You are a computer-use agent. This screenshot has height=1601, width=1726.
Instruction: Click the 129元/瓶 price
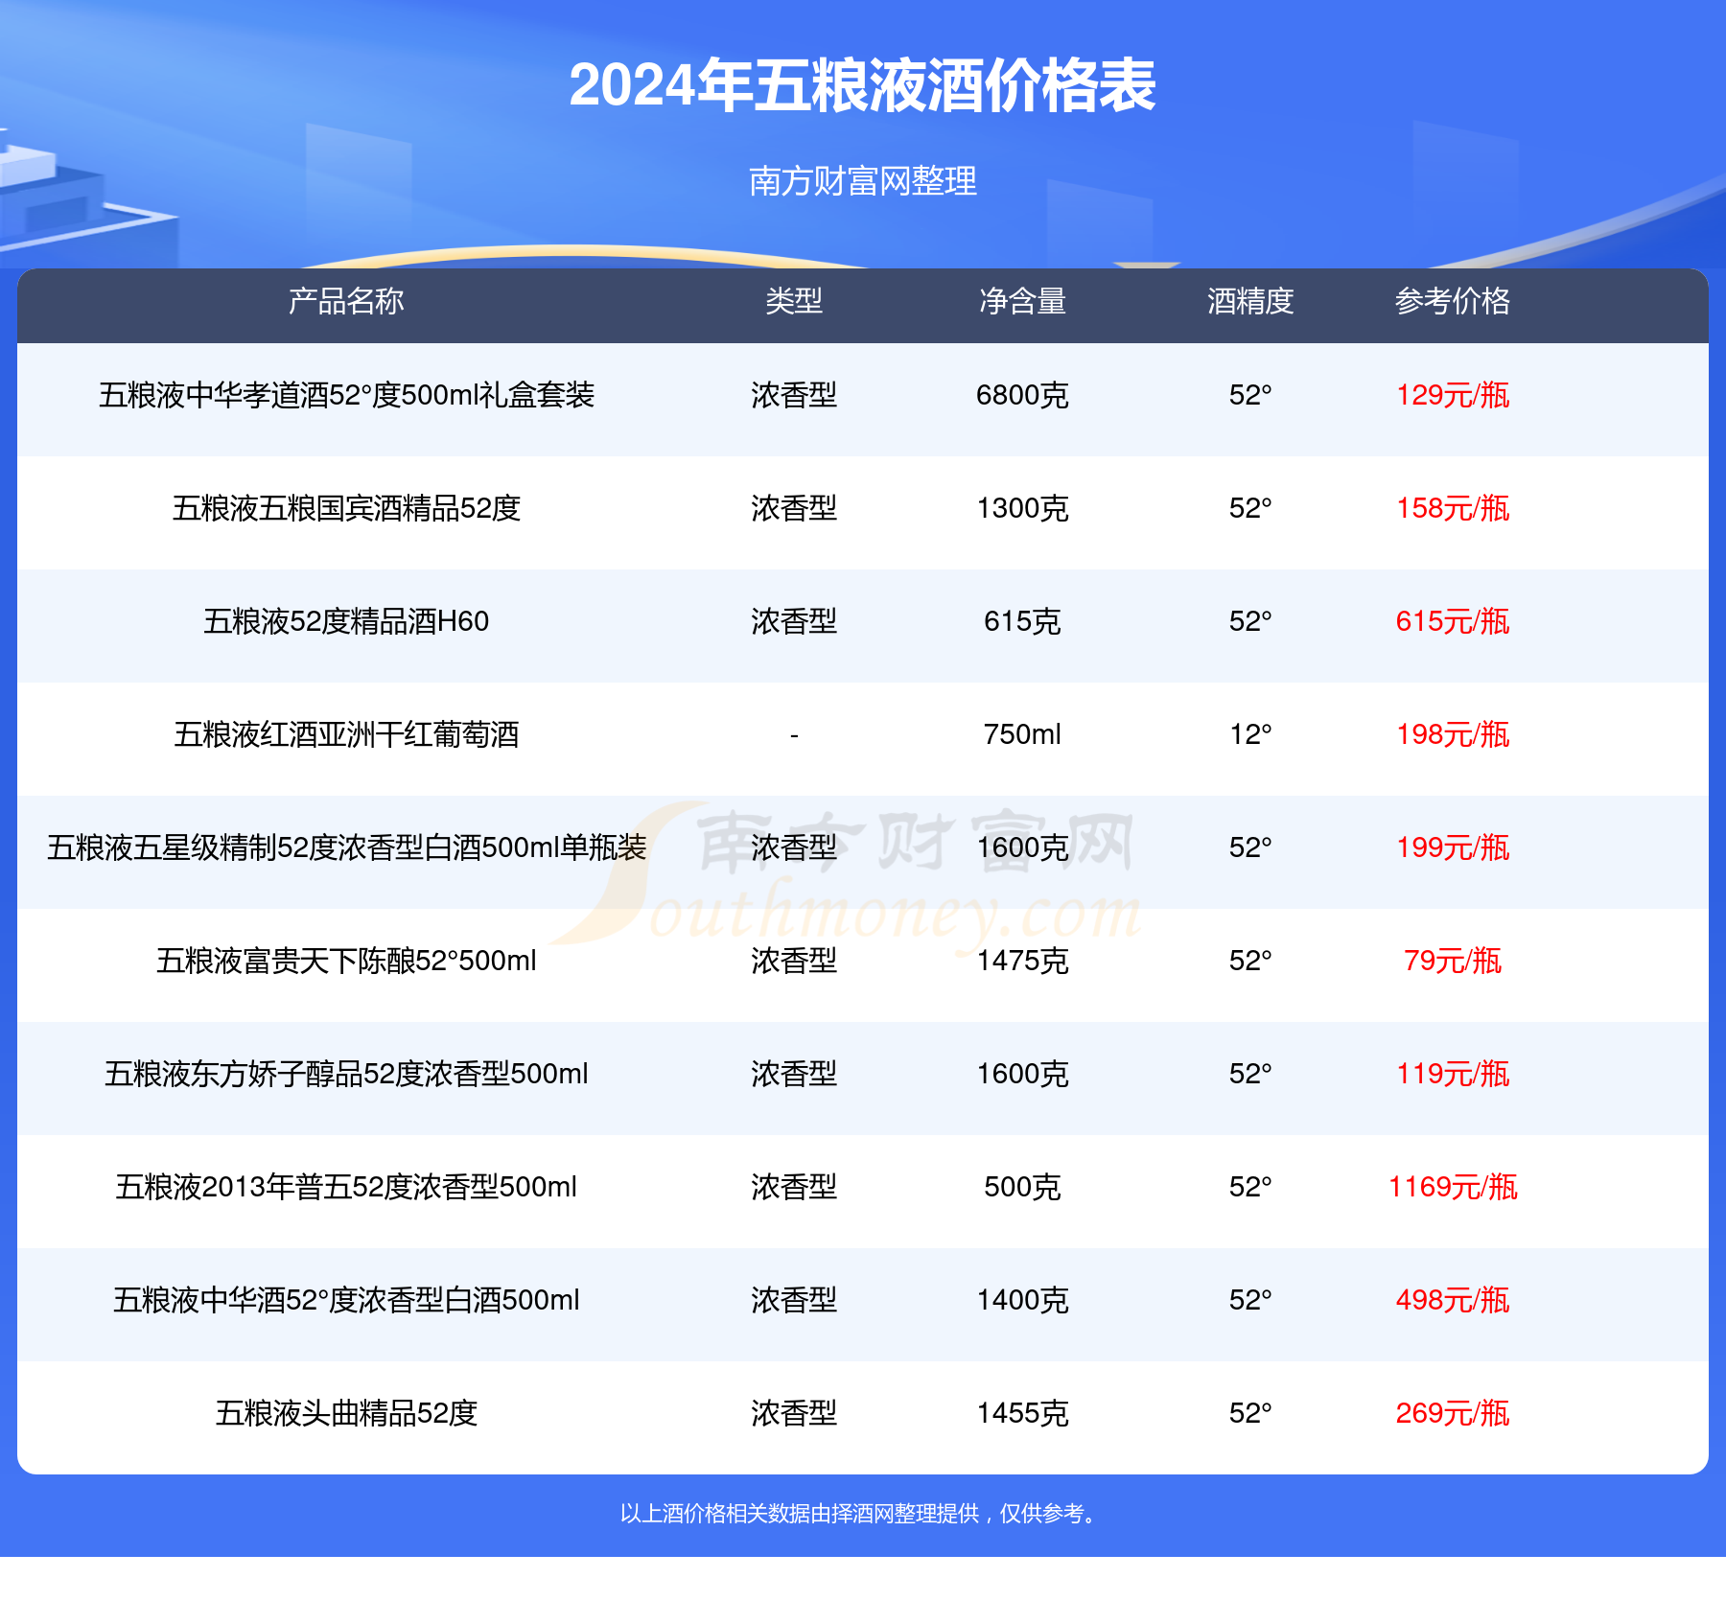coord(1453,395)
